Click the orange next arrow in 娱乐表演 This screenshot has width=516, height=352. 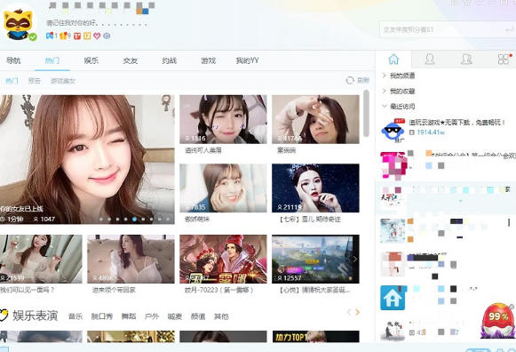(357, 312)
